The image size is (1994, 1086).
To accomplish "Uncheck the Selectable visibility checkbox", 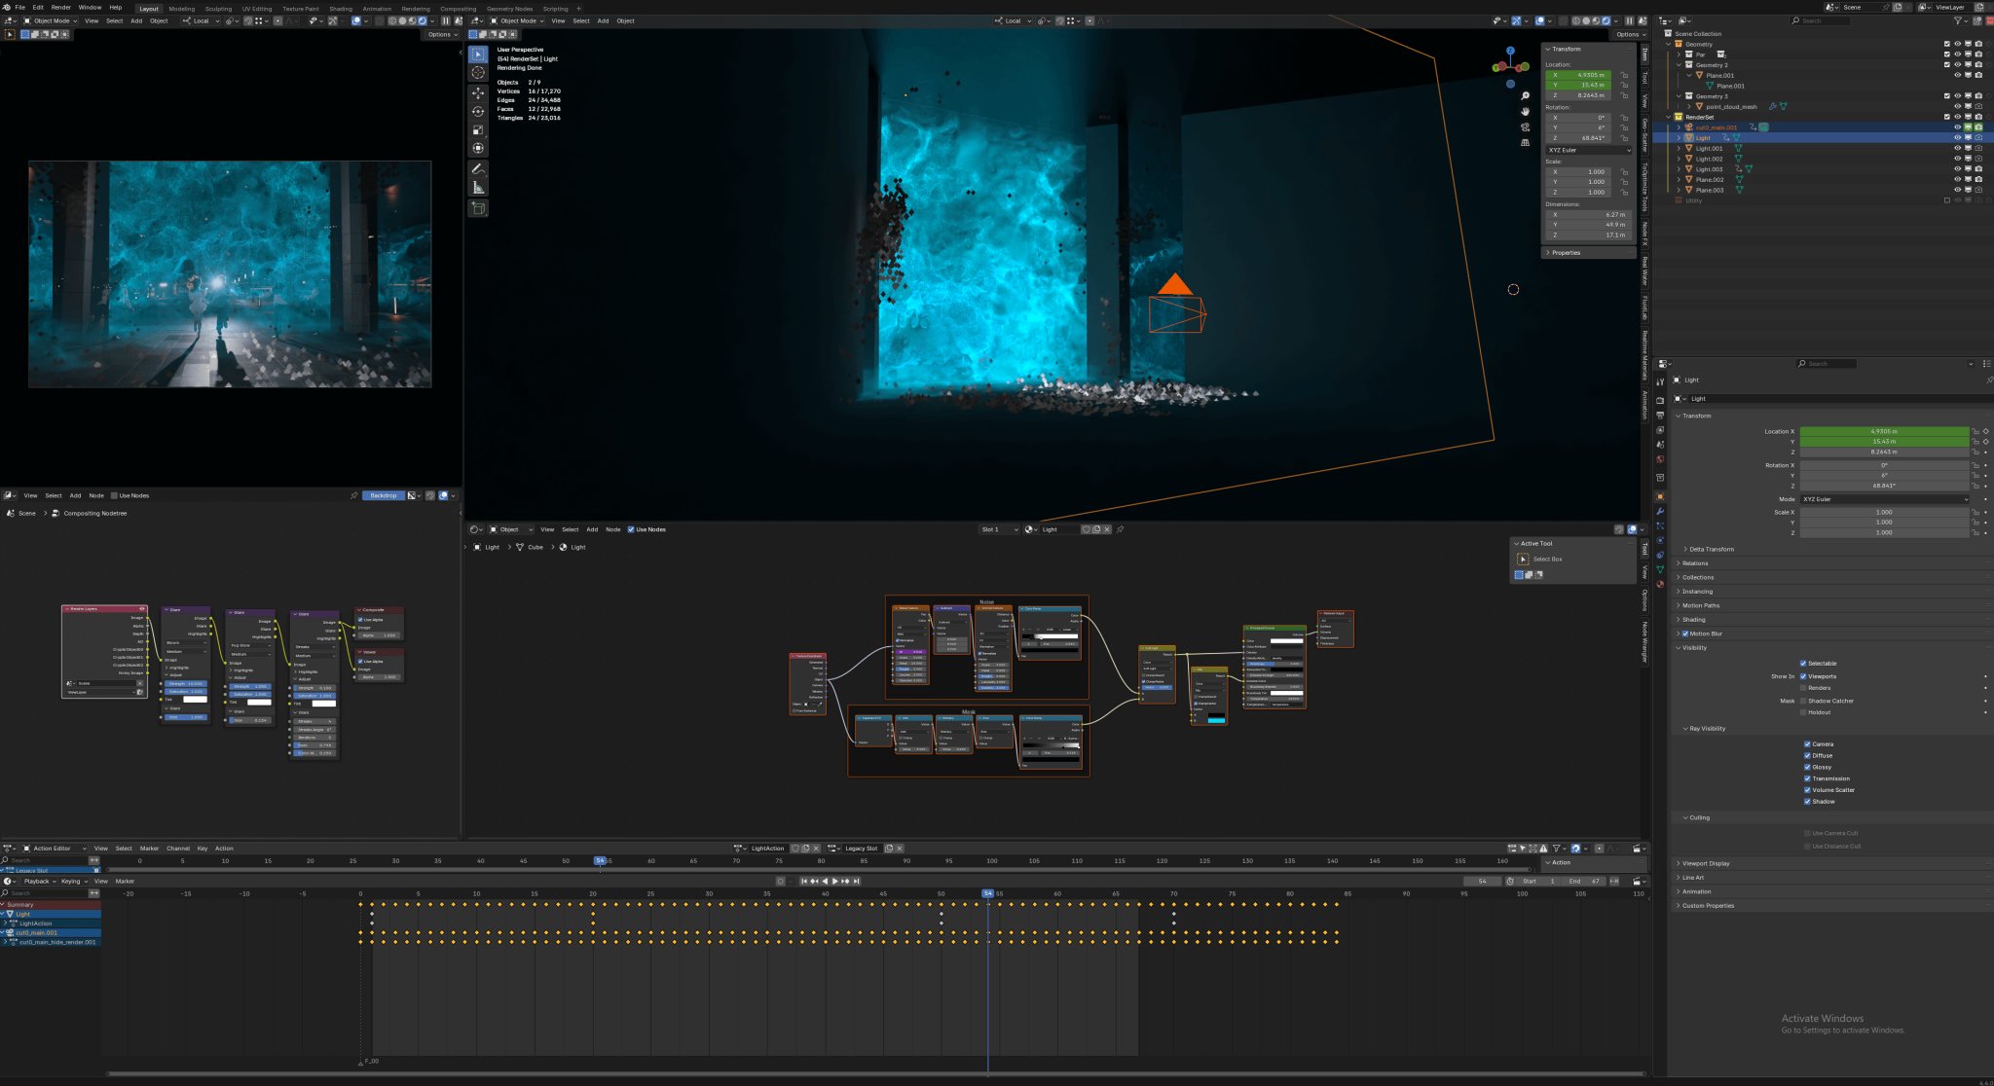I will click(1803, 664).
